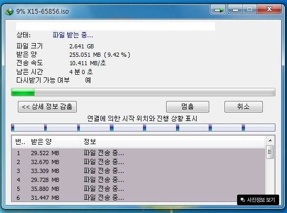287x213 pixels.
Task: Click the remaining time '4 분 0 초'
Action: pyautogui.click(x=81, y=72)
